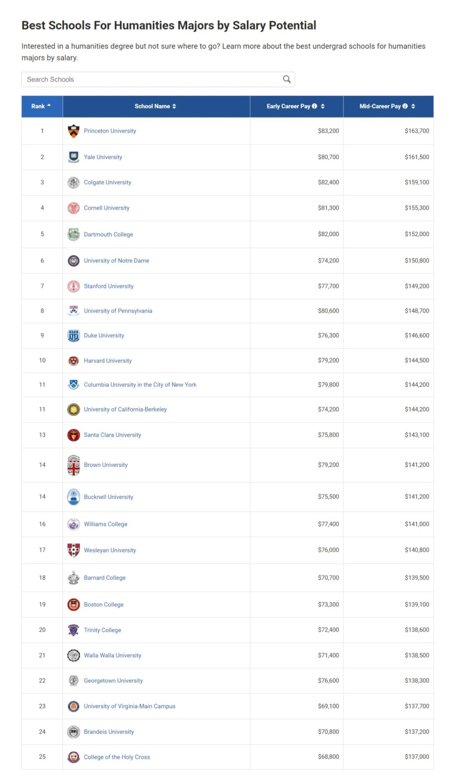Open the Georgetown University link
Image resolution: width=466 pixels, height=776 pixels.
(x=113, y=681)
